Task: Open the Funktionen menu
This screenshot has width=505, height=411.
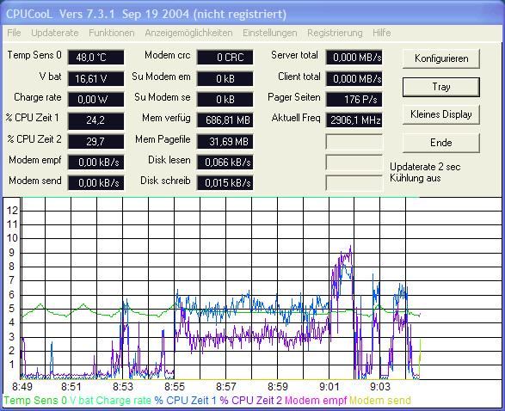Action: 112,33
